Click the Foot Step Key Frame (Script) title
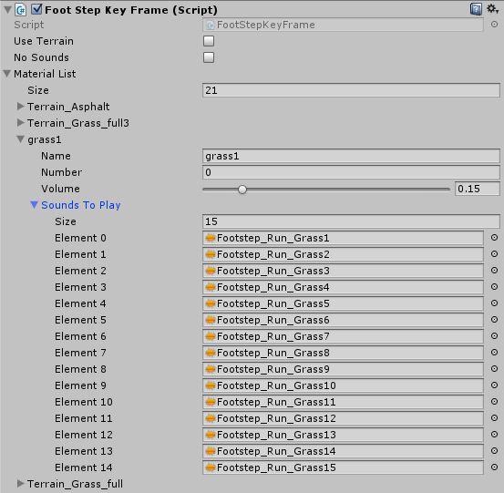This screenshot has width=504, height=493. pos(131,10)
